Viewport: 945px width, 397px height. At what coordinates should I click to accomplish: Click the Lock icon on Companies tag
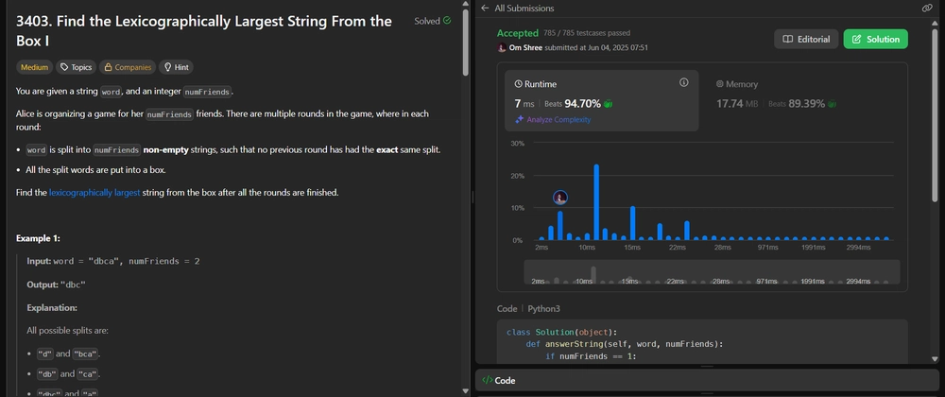[108, 67]
